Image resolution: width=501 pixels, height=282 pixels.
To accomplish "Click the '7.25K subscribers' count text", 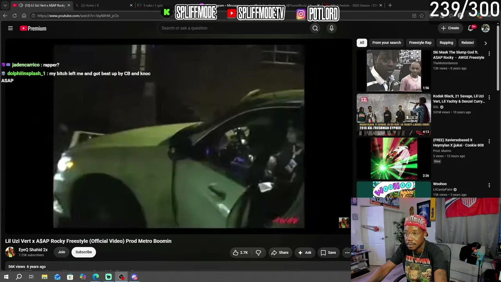I will click(31, 255).
